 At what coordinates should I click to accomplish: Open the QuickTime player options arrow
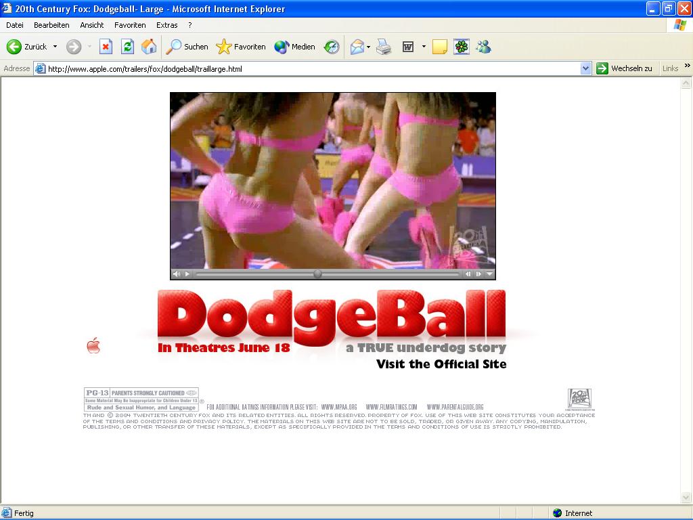pos(490,274)
